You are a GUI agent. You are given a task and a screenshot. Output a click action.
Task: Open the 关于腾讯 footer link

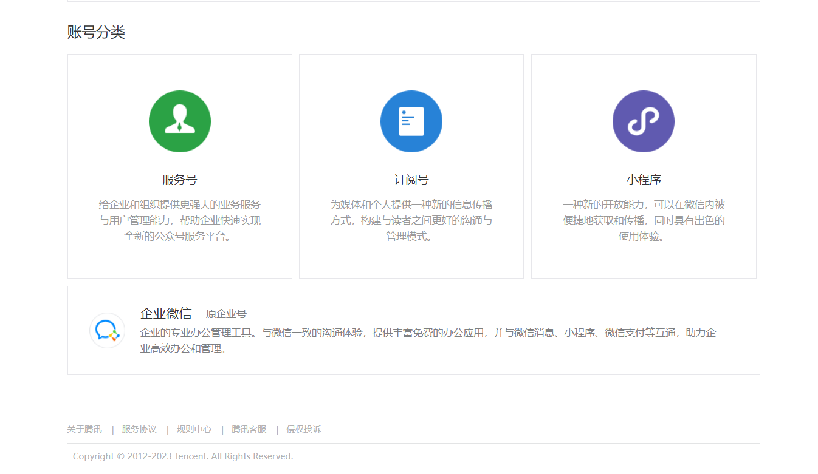pos(84,429)
